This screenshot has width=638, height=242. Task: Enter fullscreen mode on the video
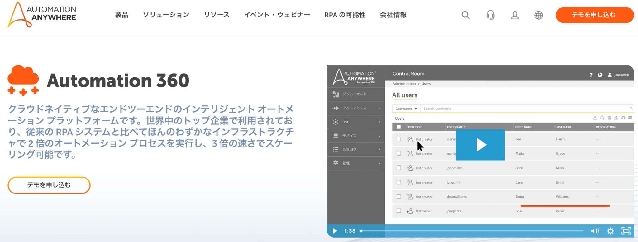(x=626, y=231)
